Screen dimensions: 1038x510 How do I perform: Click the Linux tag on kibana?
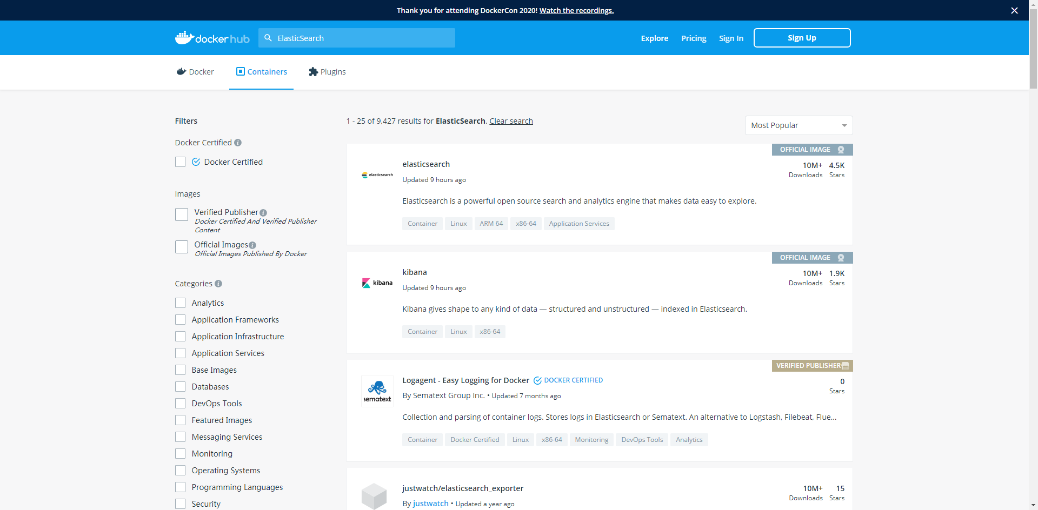coord(458,332)
